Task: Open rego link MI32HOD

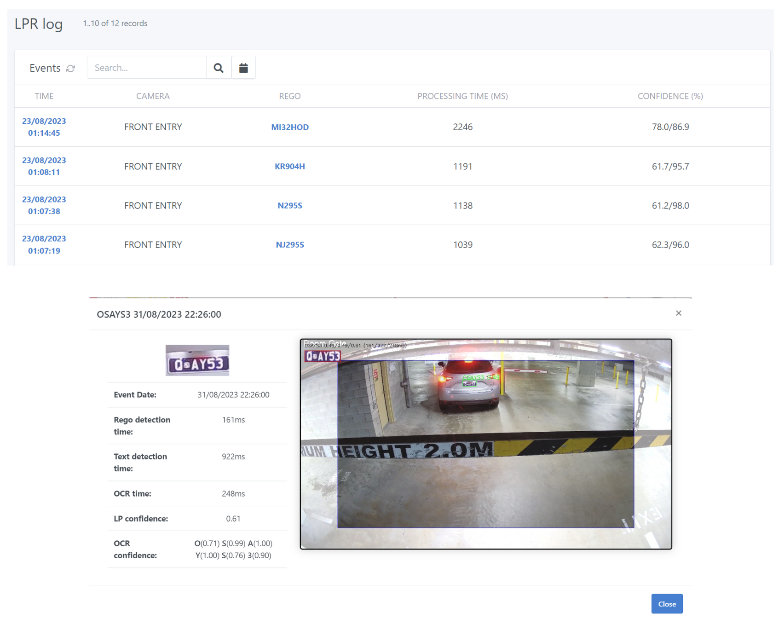Action: pos(289,127)
